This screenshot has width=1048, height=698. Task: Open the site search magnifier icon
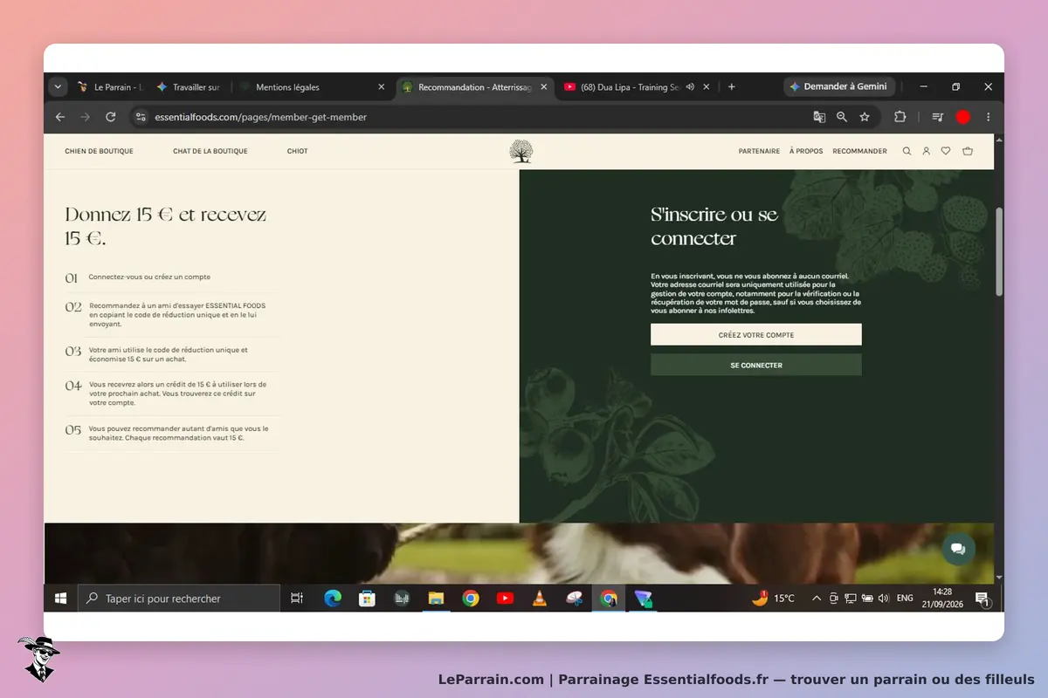pos(907,151)
